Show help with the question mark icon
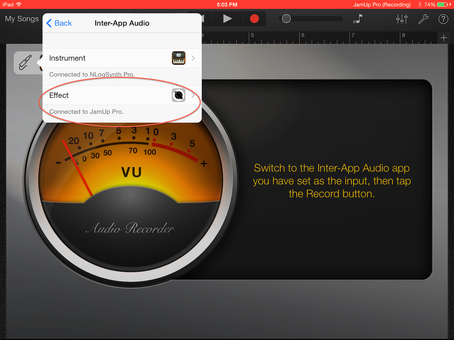Image resolution: width=454 pixels, height=340 pixels. [443, 19]
